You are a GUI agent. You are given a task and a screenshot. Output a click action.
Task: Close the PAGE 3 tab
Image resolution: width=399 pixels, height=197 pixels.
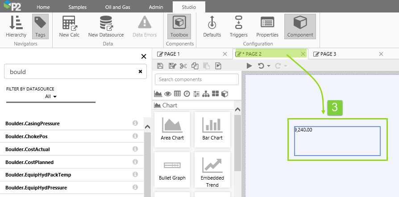point(381,54)
